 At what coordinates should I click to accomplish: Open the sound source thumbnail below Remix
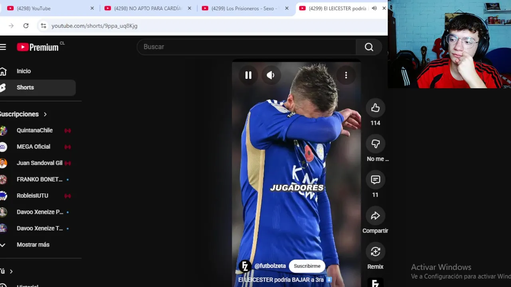(375, 283)
